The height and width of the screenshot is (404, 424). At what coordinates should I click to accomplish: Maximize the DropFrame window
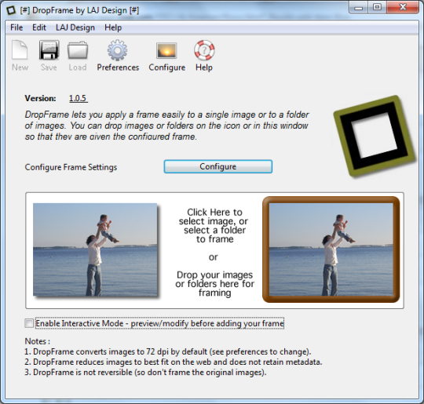(x=377, y=7)
